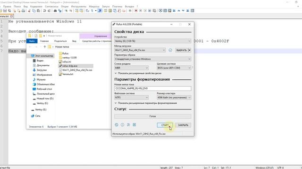Open the Синтаксисы menu in Notepad++

pos(51,7)
